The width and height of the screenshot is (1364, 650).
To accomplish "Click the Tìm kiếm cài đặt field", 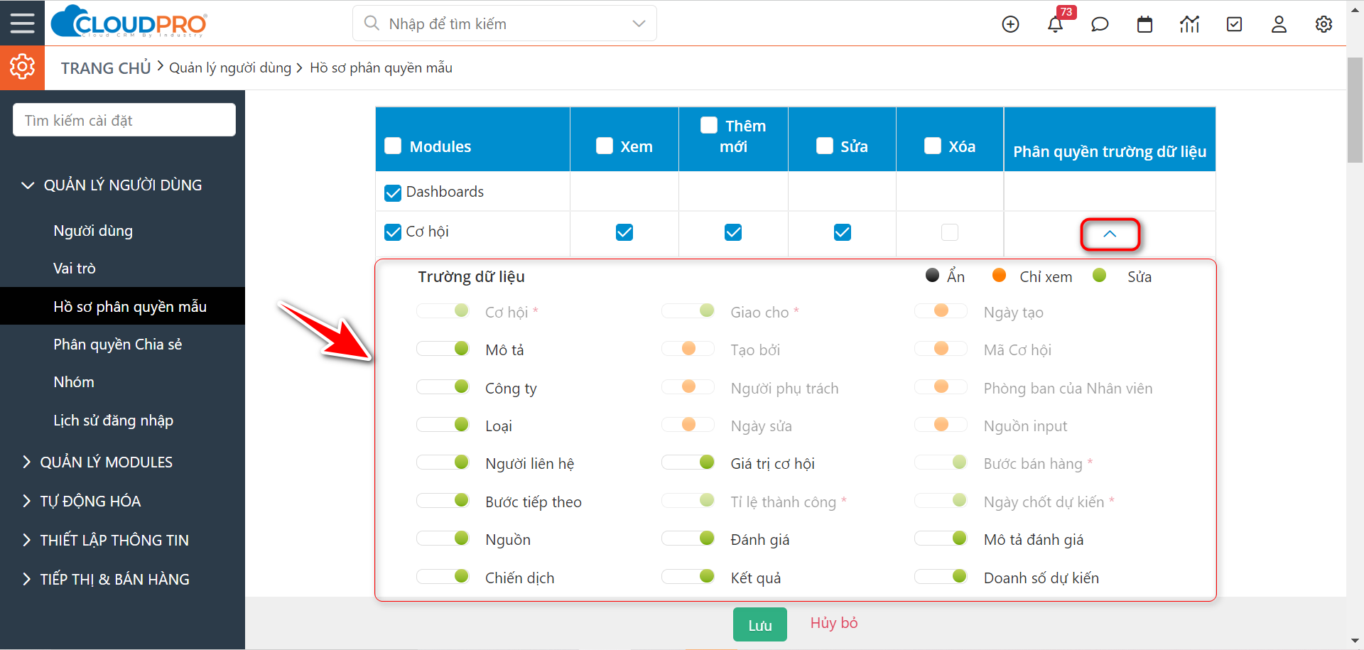I will pos(124,120).
